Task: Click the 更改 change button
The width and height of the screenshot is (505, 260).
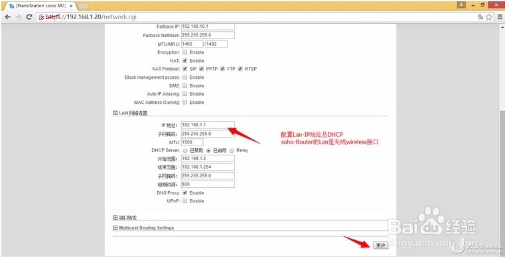Action: [x=381, y=245]
